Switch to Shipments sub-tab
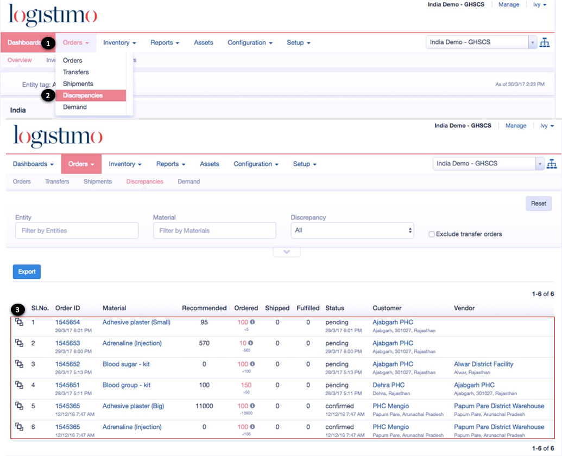 (x=98, y=182)
